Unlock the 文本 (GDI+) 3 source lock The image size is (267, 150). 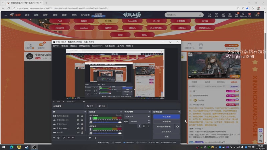[82, 120]
